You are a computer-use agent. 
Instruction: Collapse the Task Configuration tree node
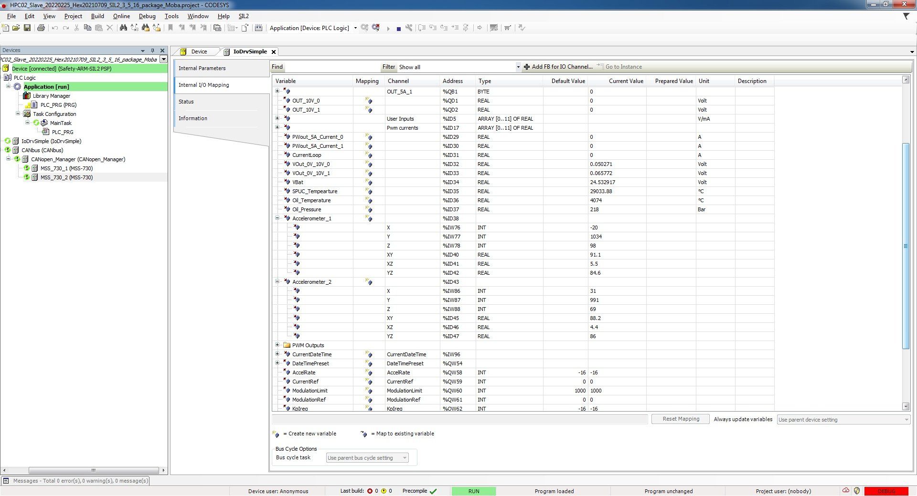18,114
